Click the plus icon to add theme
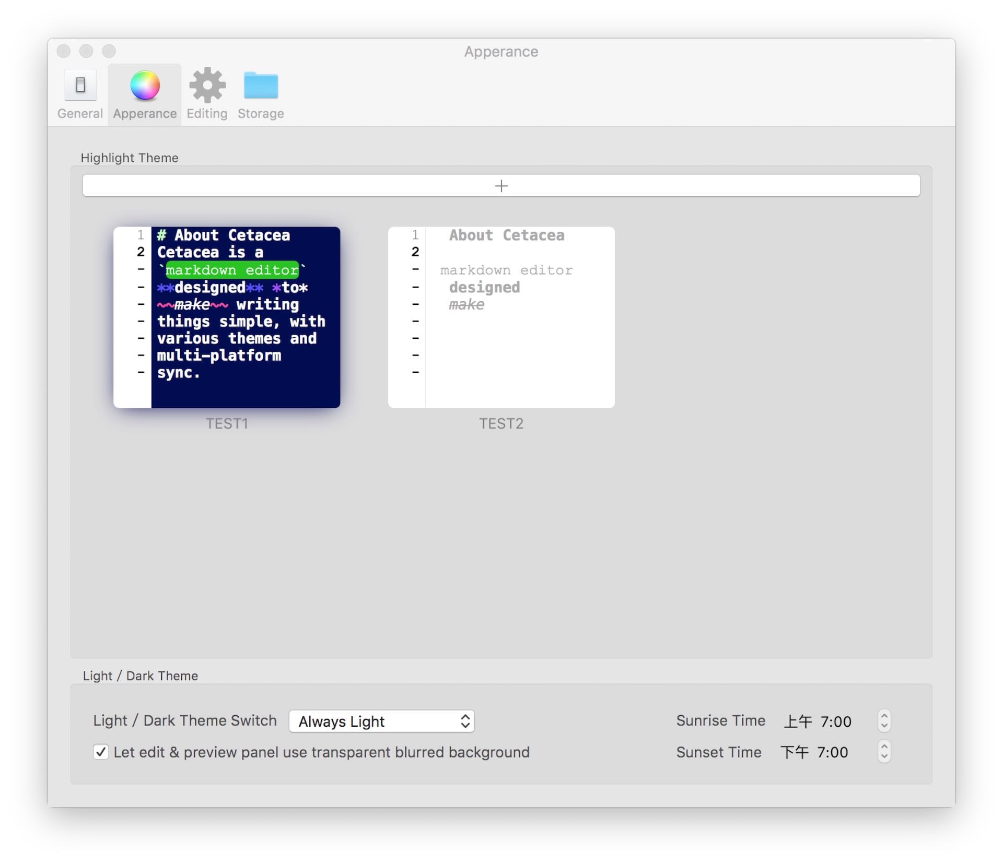This screenshot has width=1003, height=864. 501,186
